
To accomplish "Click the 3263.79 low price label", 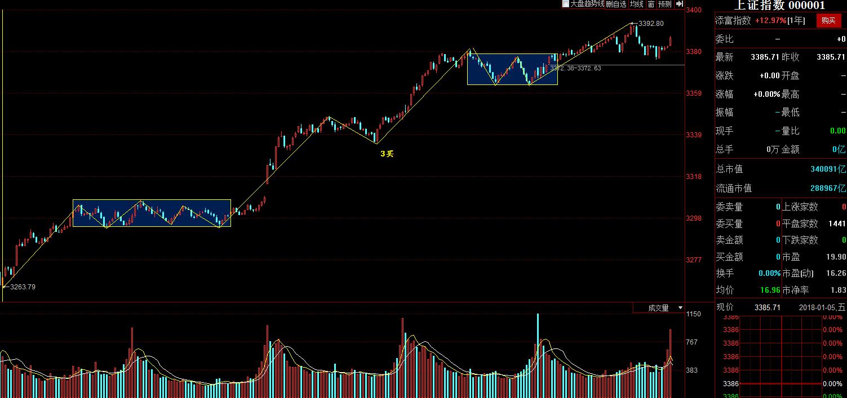I will (x=23, y=287).
